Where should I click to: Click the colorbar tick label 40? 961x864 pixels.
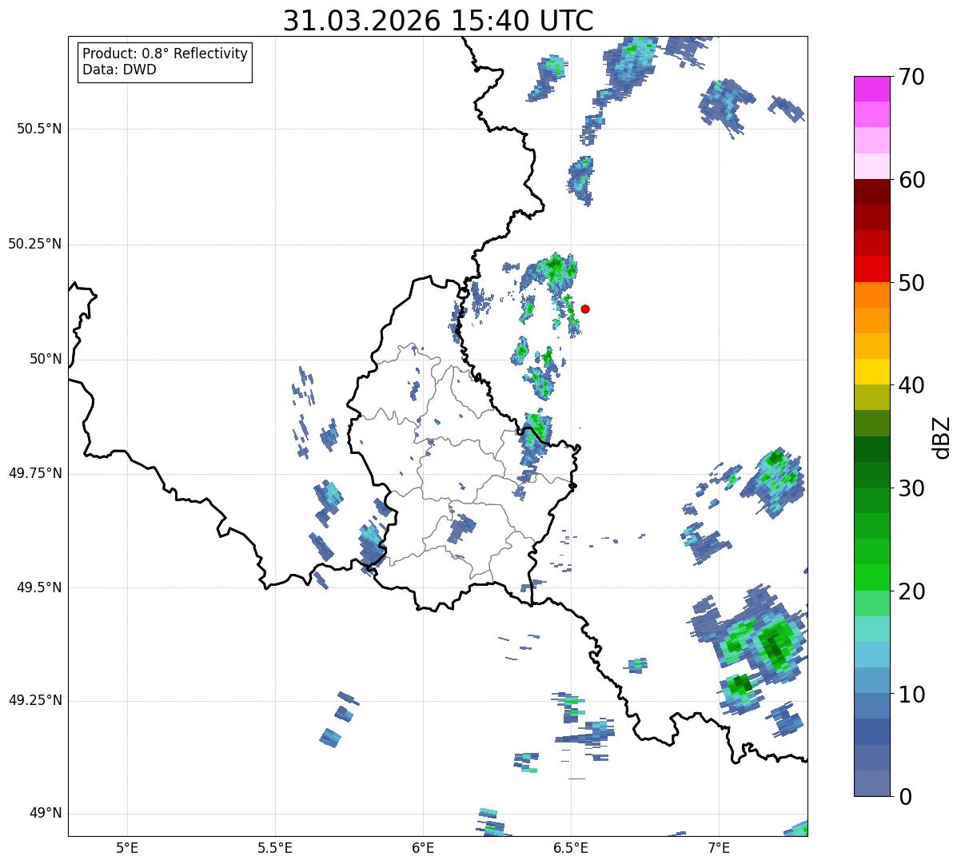(911, 385)
